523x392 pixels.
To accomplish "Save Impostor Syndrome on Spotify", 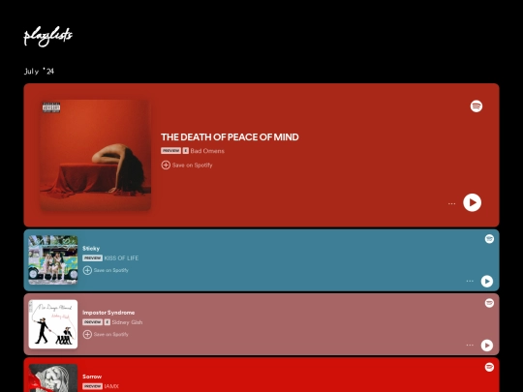I will (106, 334).
